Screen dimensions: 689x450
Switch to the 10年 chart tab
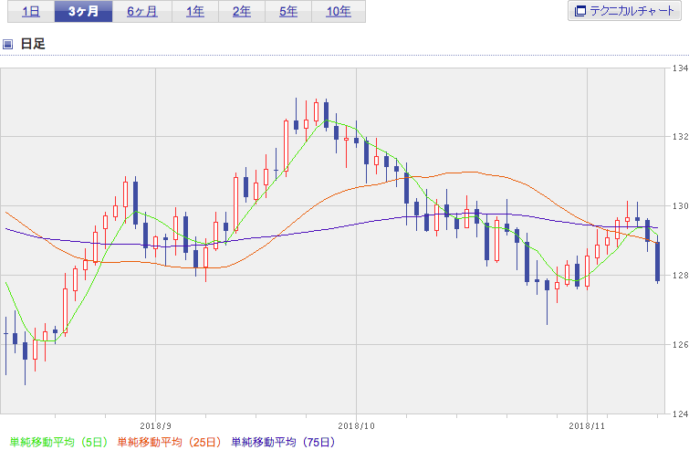pyautogui.click(x=339, y=12)
